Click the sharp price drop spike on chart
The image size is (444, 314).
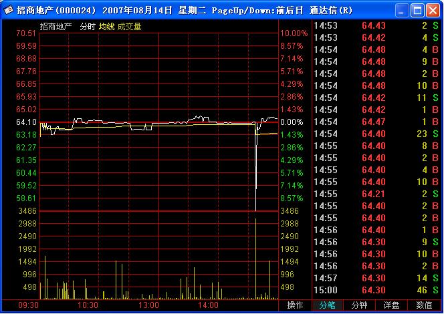[x=256, y=167]
